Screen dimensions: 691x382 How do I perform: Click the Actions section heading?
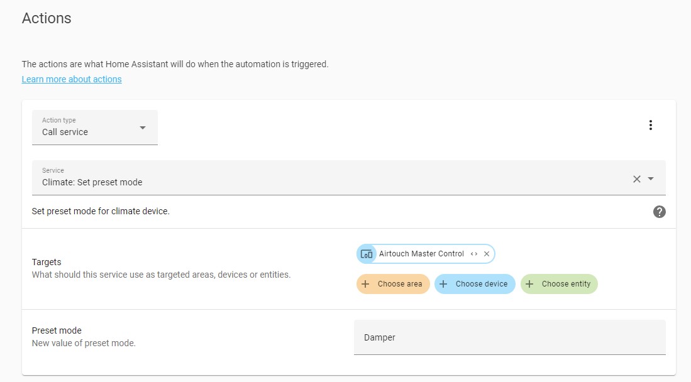pos(47,18)
